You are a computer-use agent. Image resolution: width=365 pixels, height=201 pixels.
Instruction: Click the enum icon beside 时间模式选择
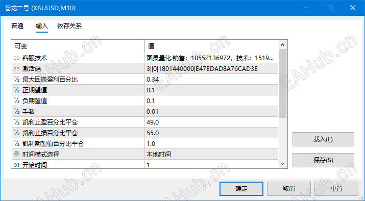16,154
